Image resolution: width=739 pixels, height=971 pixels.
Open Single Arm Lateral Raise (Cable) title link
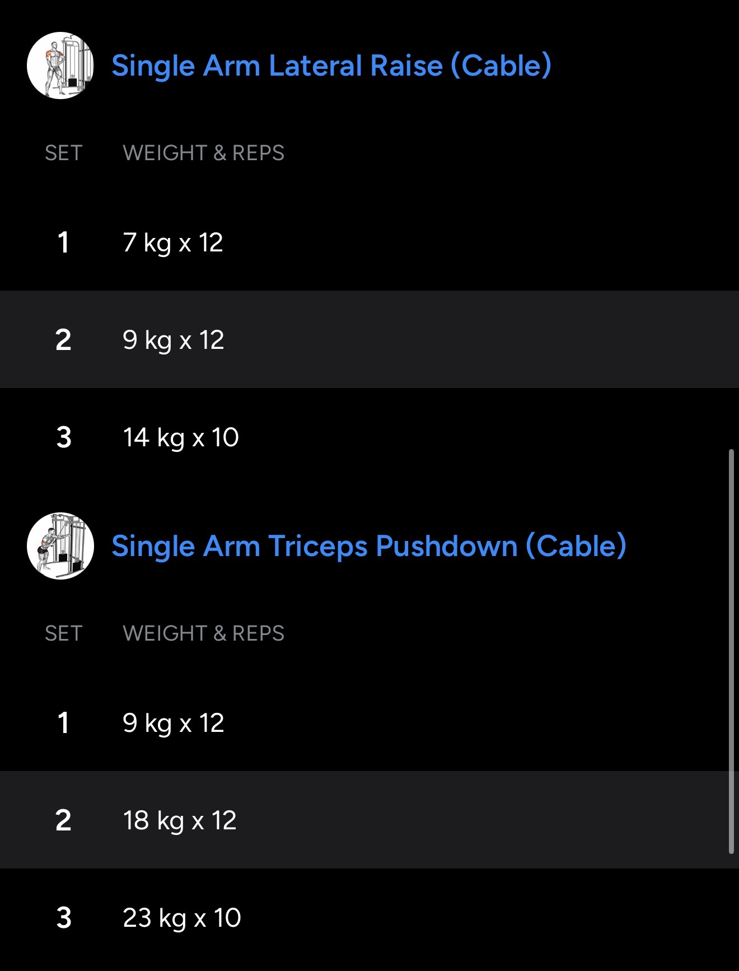[331, 66]
